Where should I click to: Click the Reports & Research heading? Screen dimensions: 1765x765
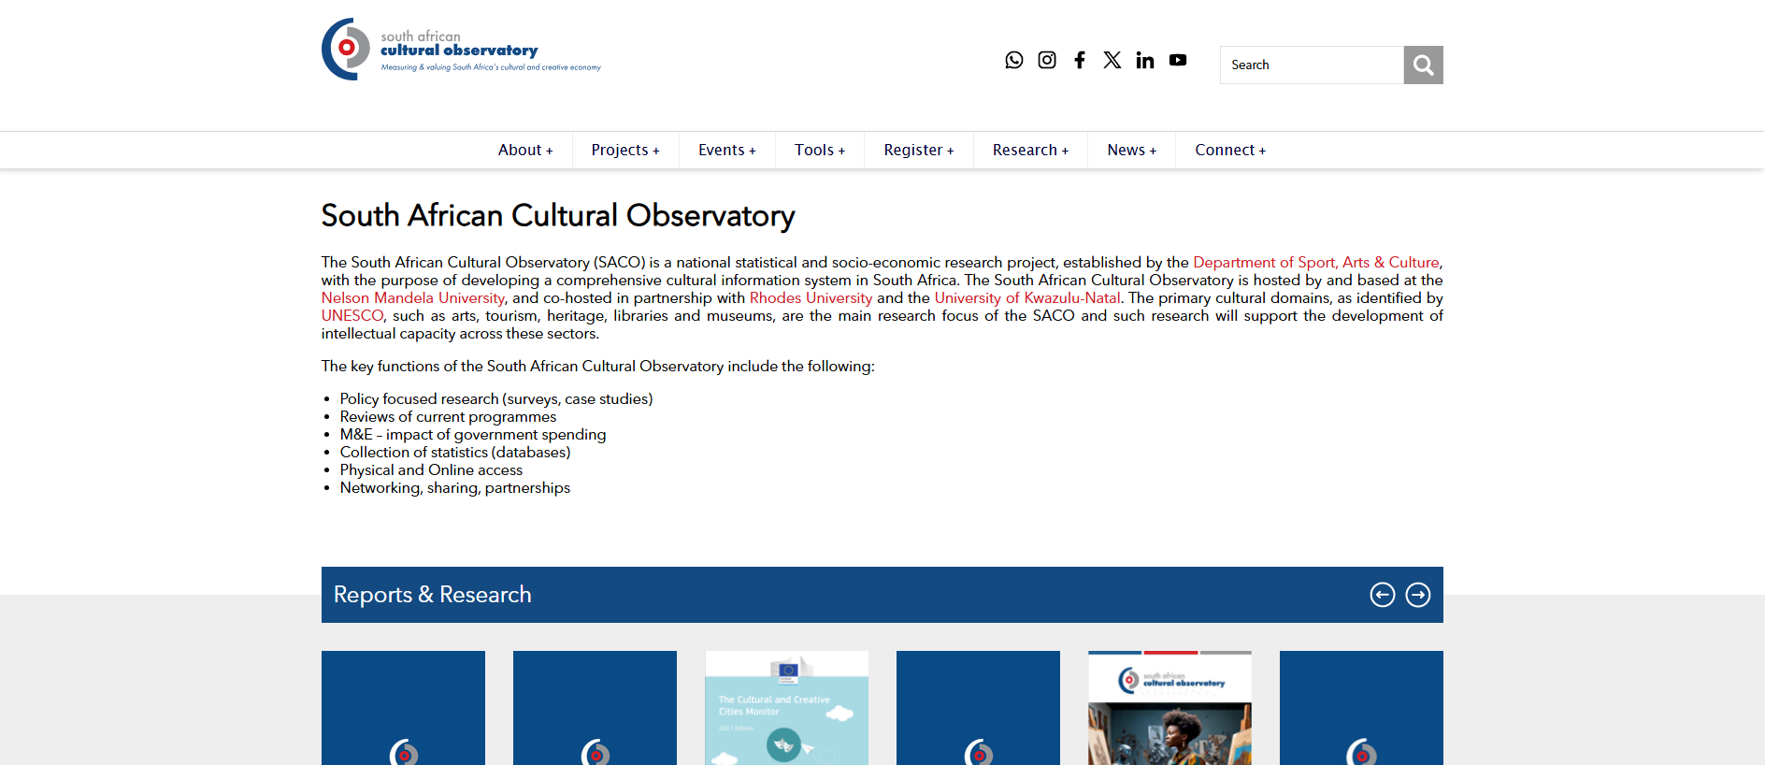[x=432, y=595]
